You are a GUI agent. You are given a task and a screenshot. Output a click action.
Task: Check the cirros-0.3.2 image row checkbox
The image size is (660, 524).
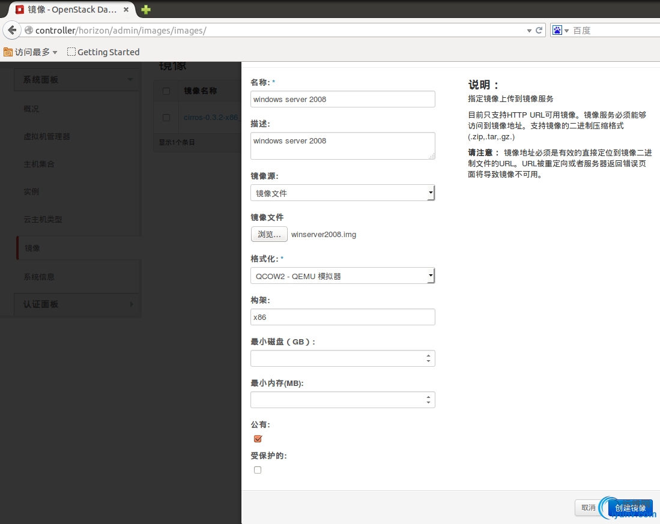[166, 117]
